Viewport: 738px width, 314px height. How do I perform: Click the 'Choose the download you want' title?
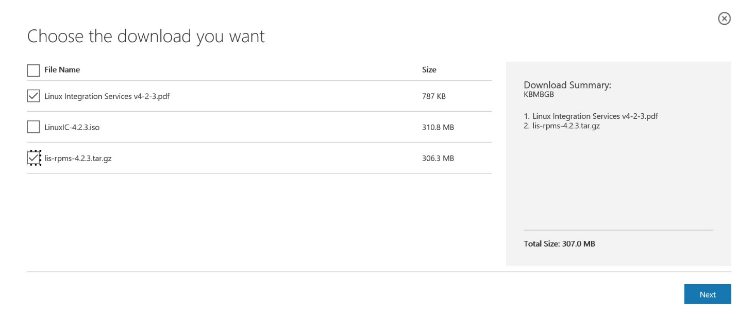pyautogui.click(x=146, y=37)
